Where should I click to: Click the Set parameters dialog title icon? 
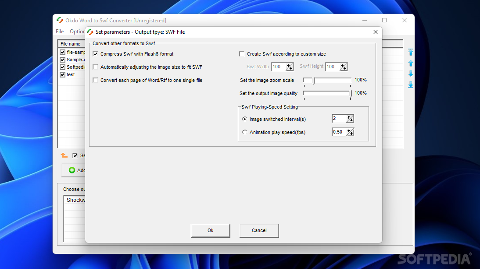coord(90,32)
